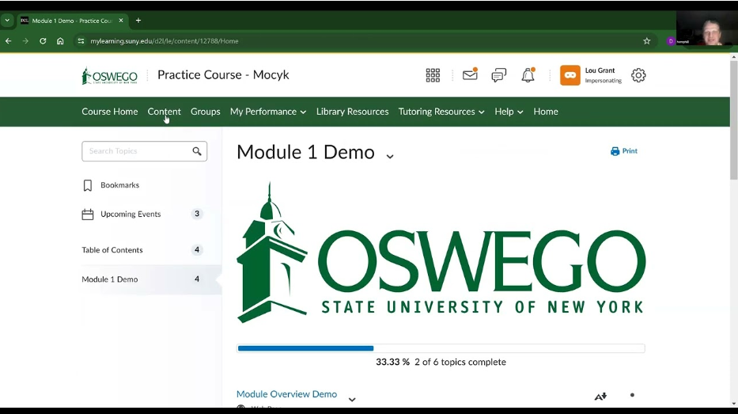Click the large Oswego banner image
Image resolution: width=738 pixels, height=414 pixels.
pos(441,253)
